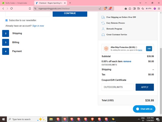
Task: Click the Customer Service headphones icon
Action: coord(103,35)
